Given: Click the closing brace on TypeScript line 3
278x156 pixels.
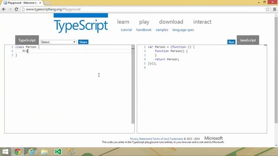Looking at the screenshot, I should pos(17,55).
